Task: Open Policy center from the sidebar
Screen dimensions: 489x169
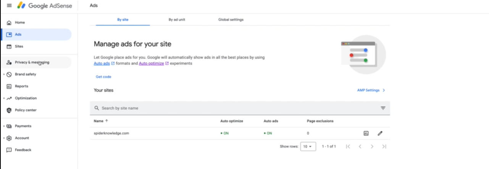Action: click(36, 110)
